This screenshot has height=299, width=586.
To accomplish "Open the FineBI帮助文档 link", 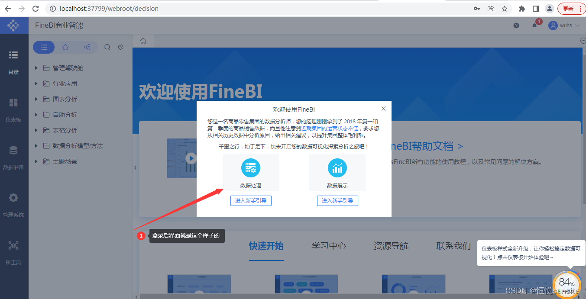I will [427, 146].
